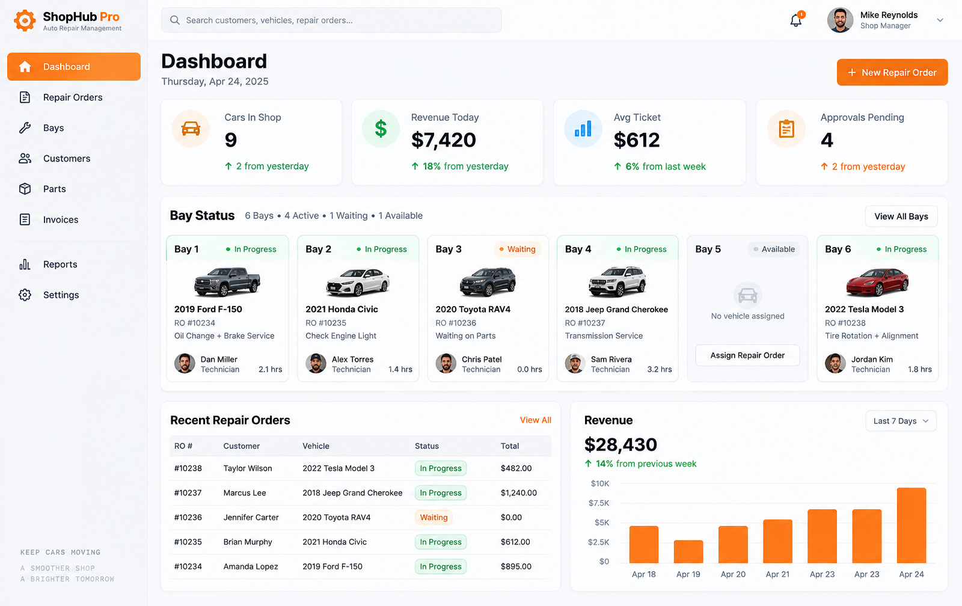Open the notifications bell

pos(796,20)
